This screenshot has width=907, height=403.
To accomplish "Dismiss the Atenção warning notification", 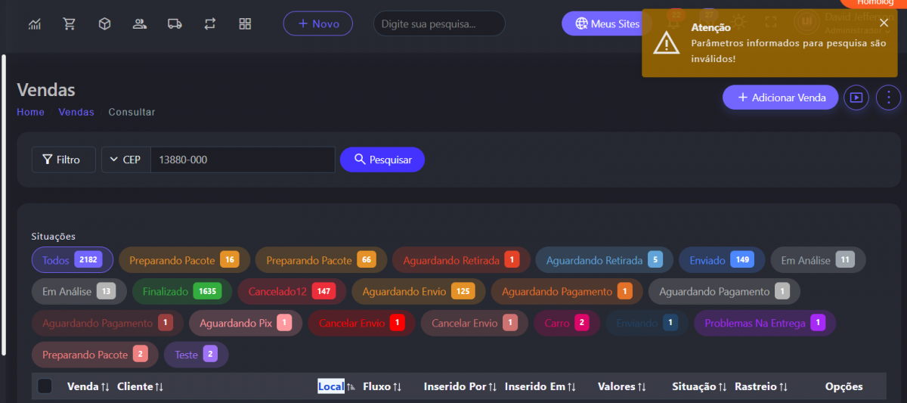I will point(884,23).
